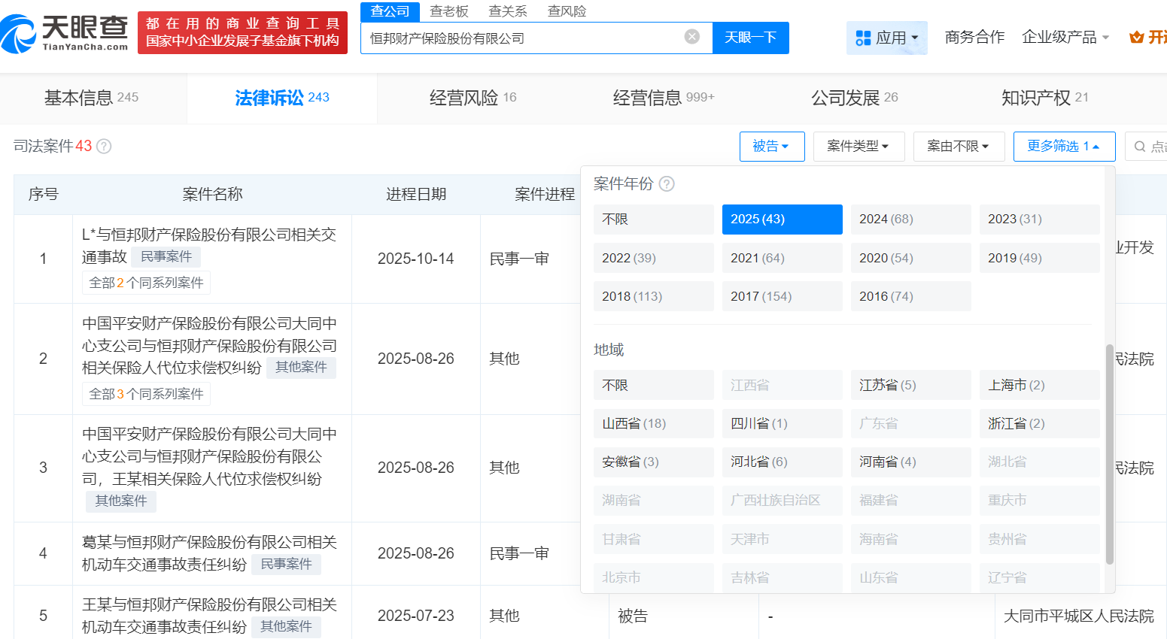Open the 案由不限 dropdown
1167x639 pixels.
tap(959, 147)
